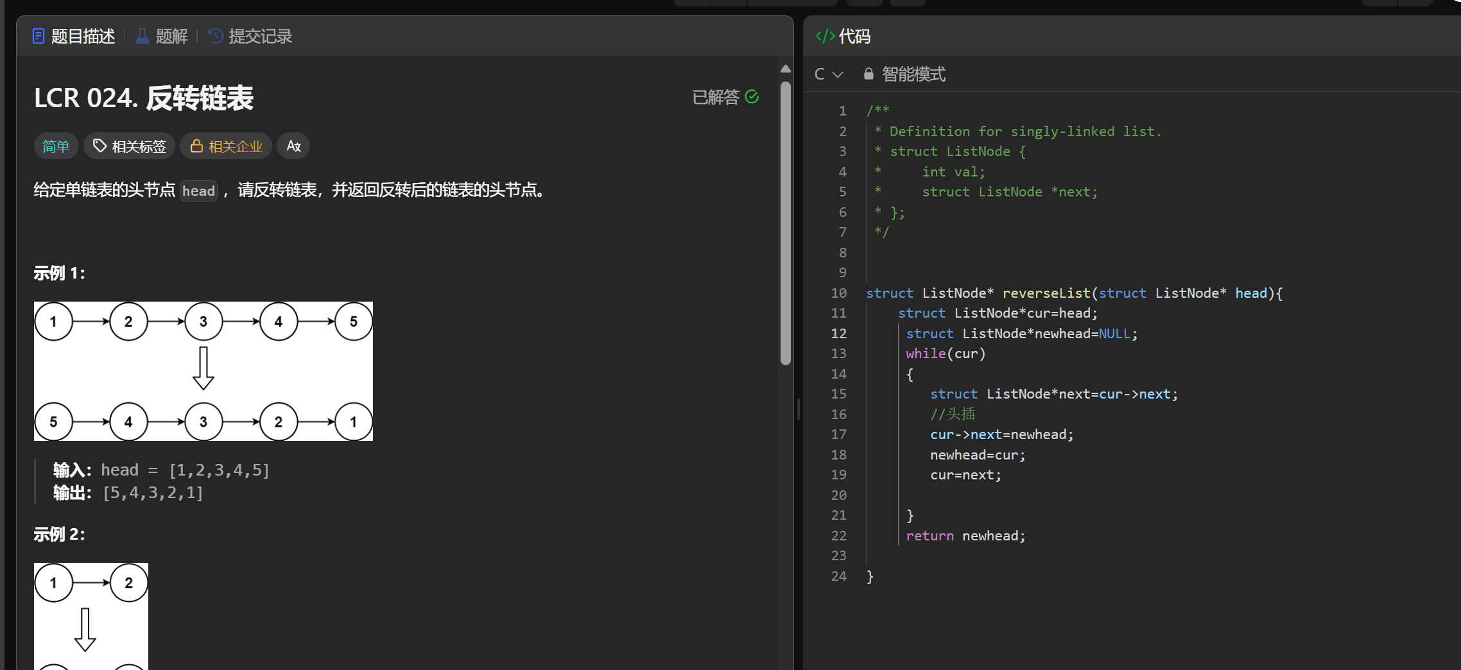
Task: Click the Definition for singly-linked list comment
Action: [1018, 132]
